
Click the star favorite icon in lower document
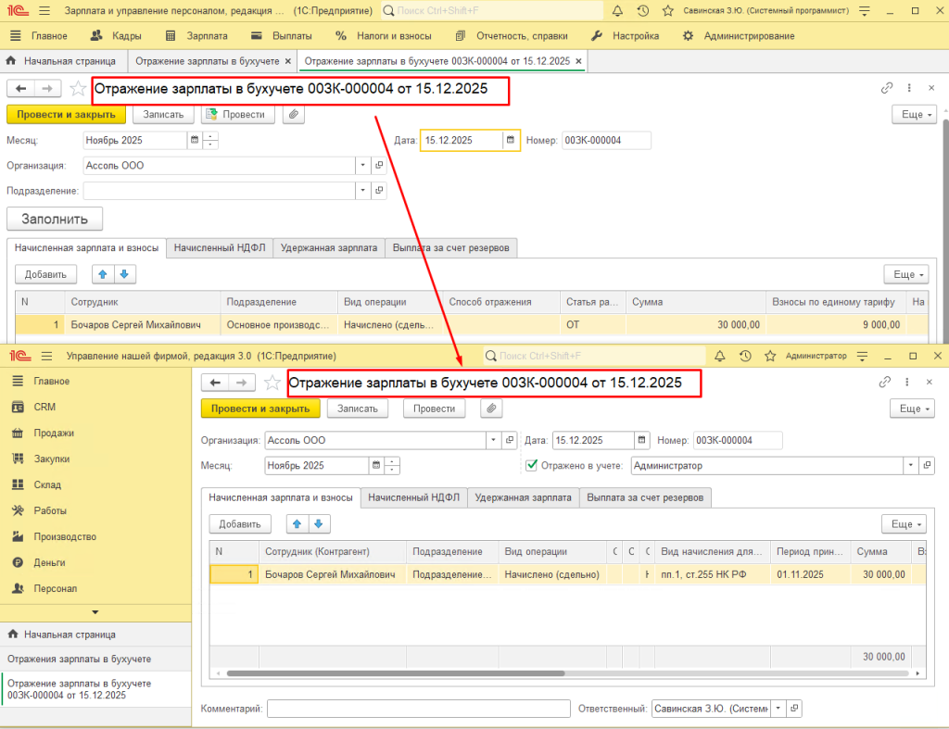(x=272, y=383)
